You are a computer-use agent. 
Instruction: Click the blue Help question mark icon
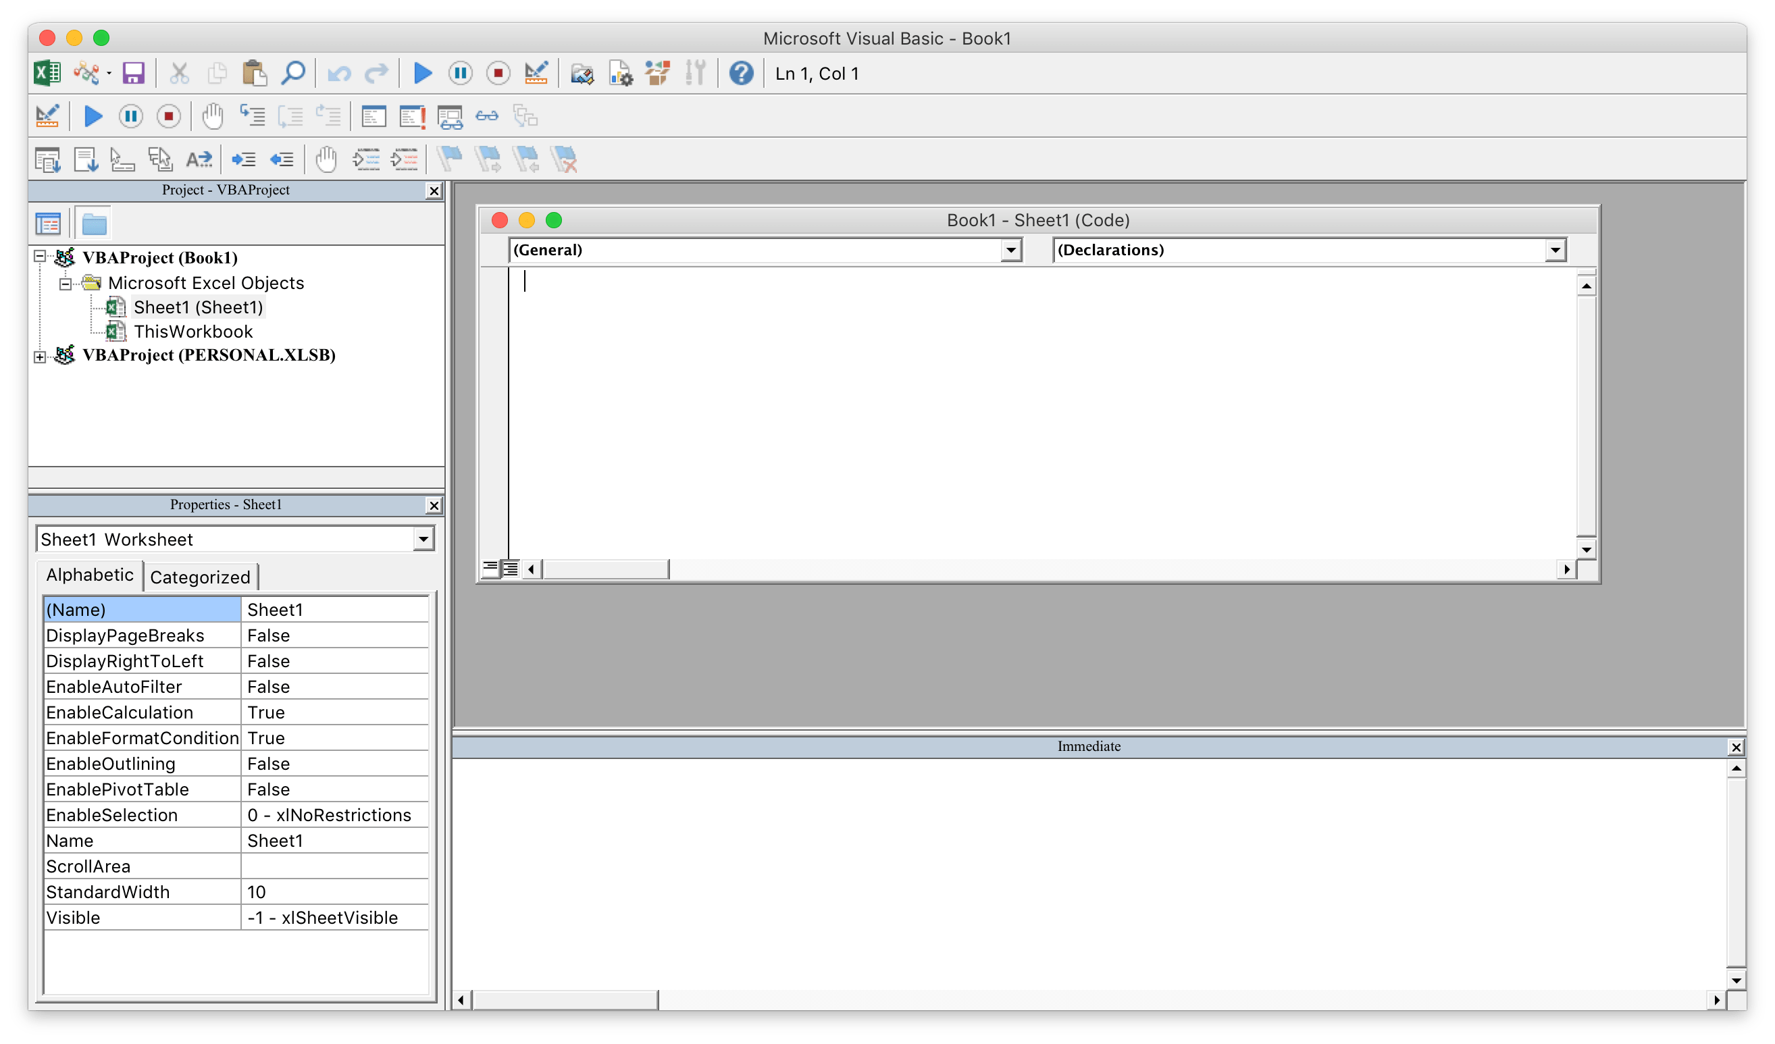pos(741,73)
